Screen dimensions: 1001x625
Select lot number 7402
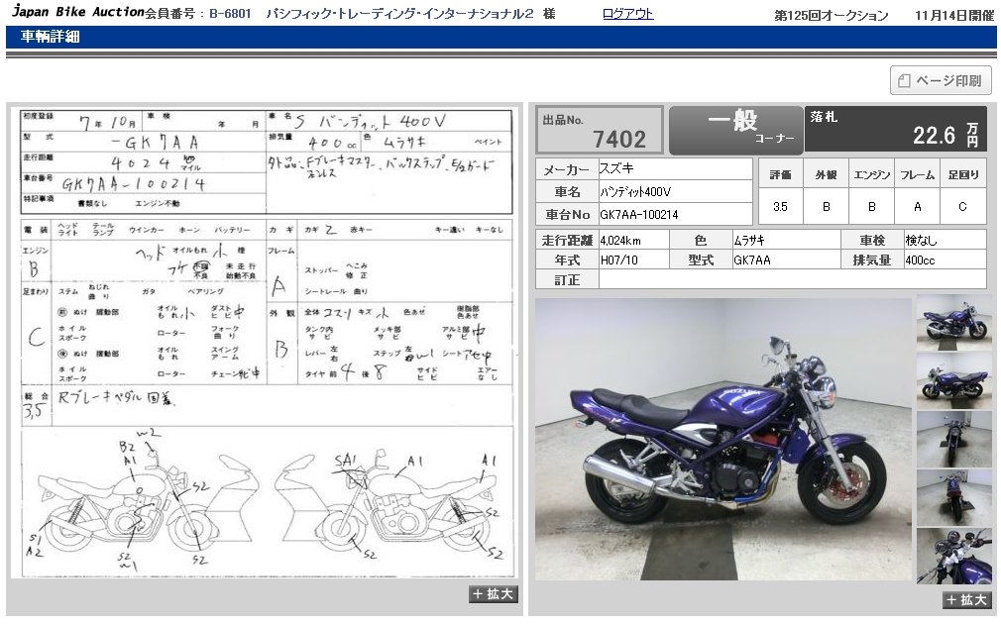[x=619, y=139]
